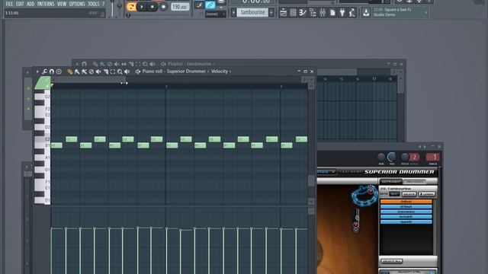Open the OPTIONS menu

77,4
